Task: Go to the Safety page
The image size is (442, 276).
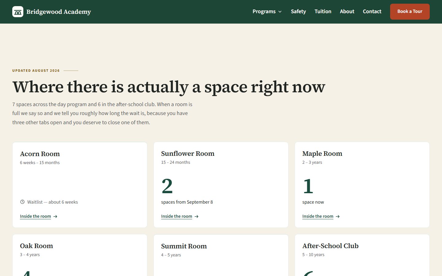Action: (x=298, y=11)
